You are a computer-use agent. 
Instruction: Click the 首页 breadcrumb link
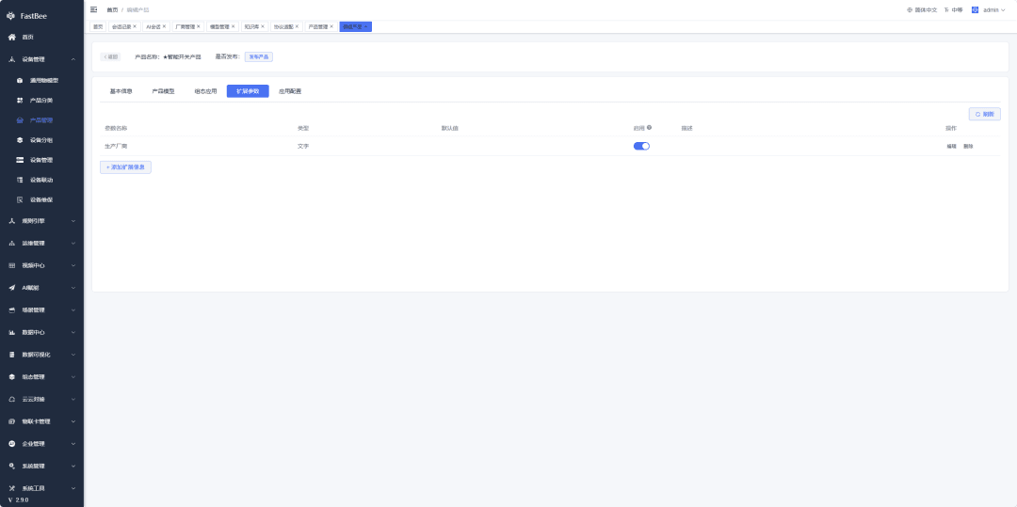coord(112,9)
